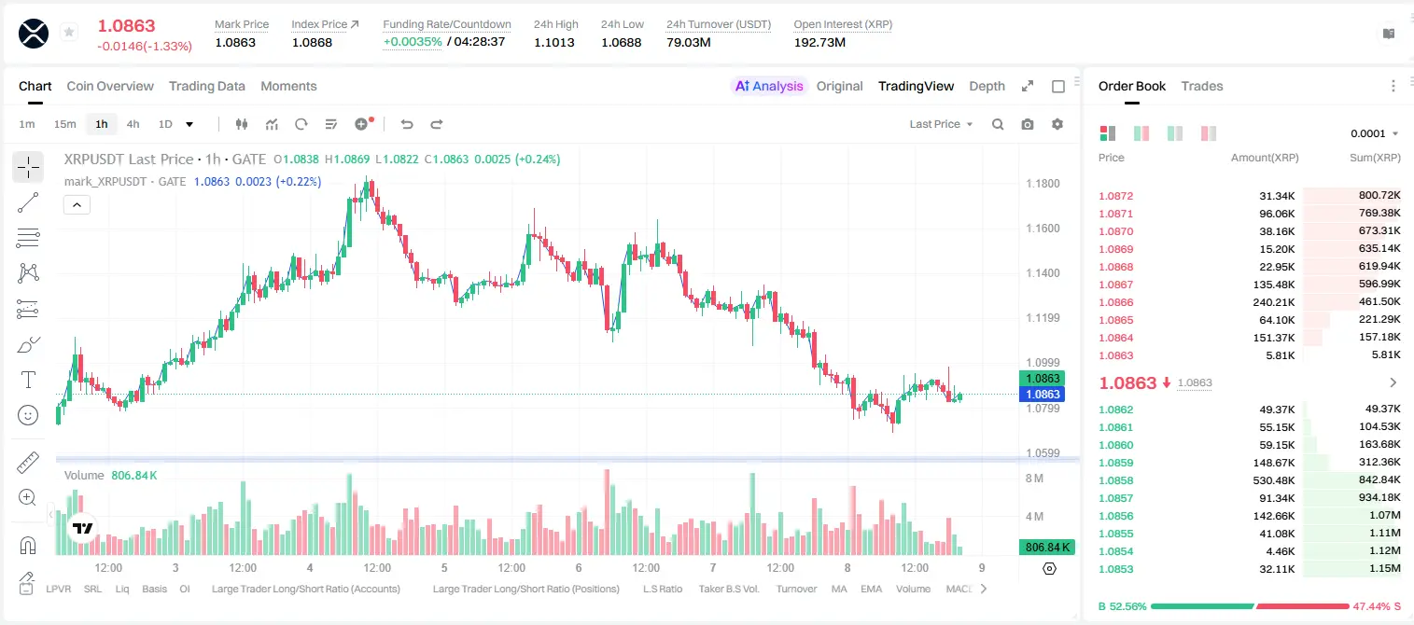The image size is (1414, 625).
Task: Toggle the layout square next to fullscreen
Action: (1058, 86)
